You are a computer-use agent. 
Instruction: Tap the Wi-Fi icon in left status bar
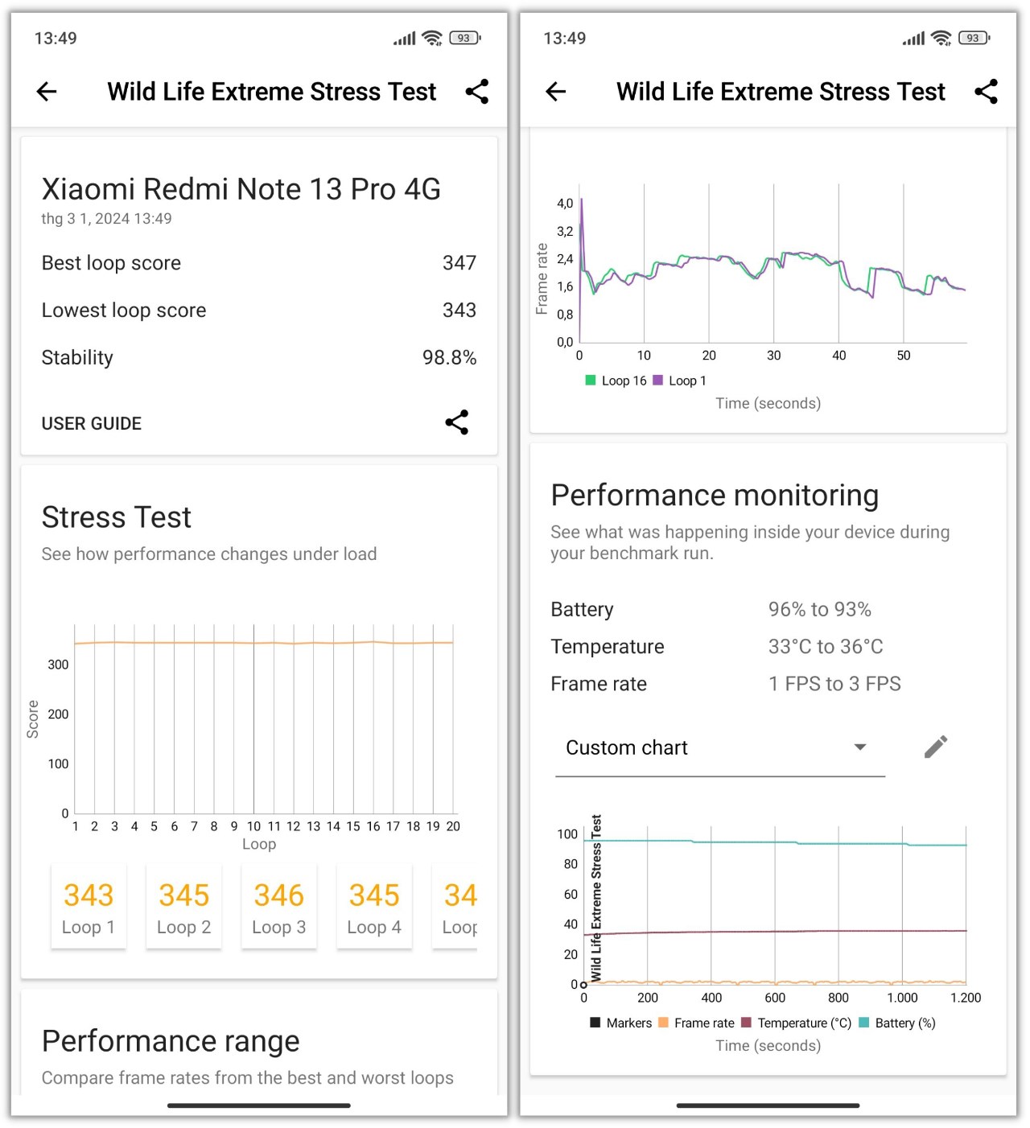[x=432, y=38]
